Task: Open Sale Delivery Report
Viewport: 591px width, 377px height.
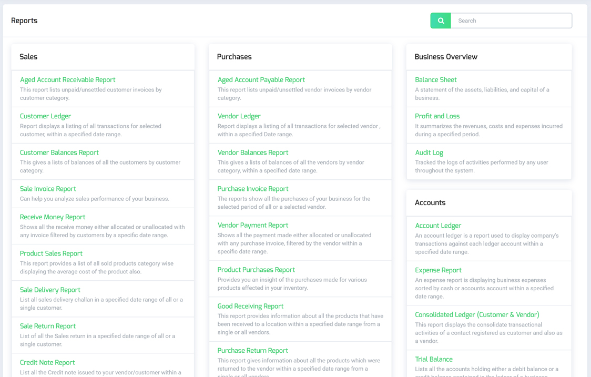Action: tap(50, 290)
